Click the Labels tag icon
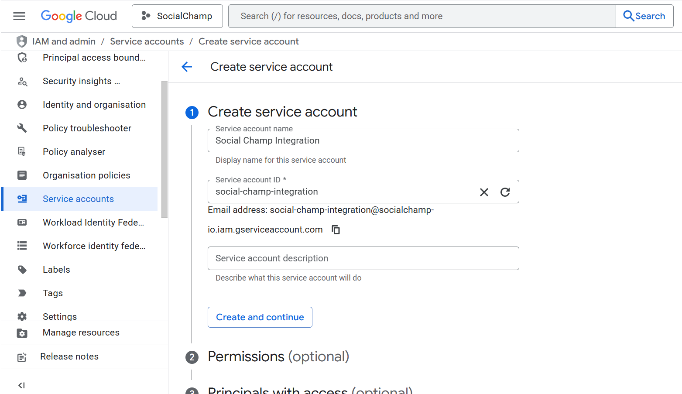 pyautogui.click(x=22, y=270)
